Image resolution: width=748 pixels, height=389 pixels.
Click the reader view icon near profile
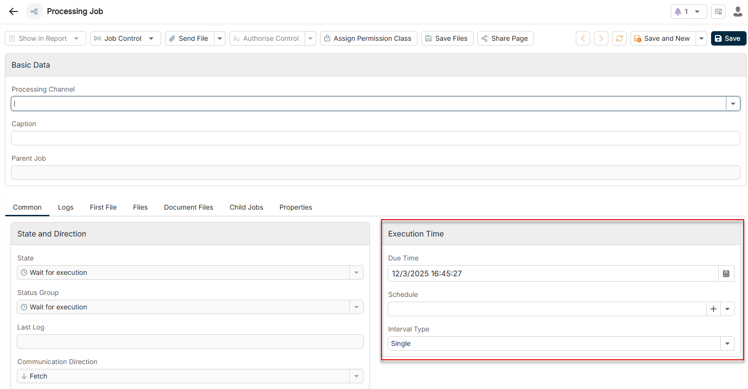coord(718,12)
